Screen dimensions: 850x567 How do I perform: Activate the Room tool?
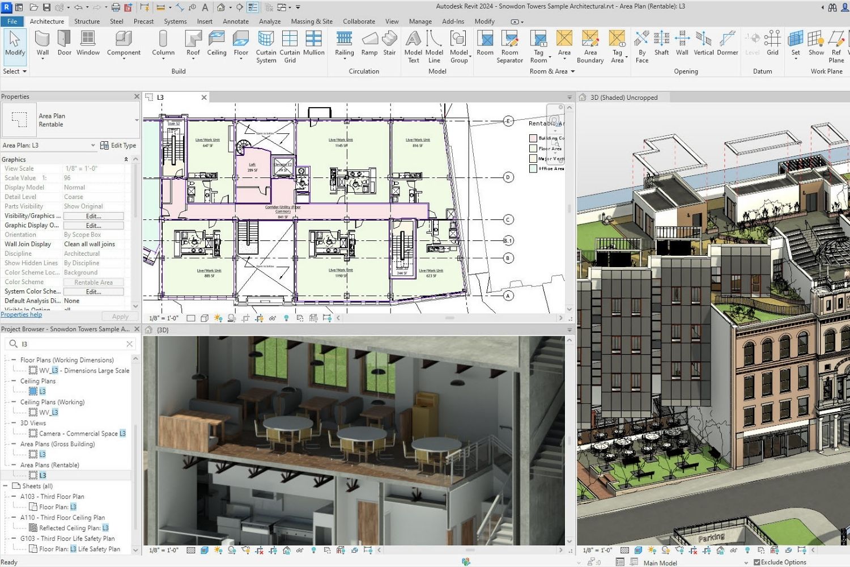click(x=485, y=43)
